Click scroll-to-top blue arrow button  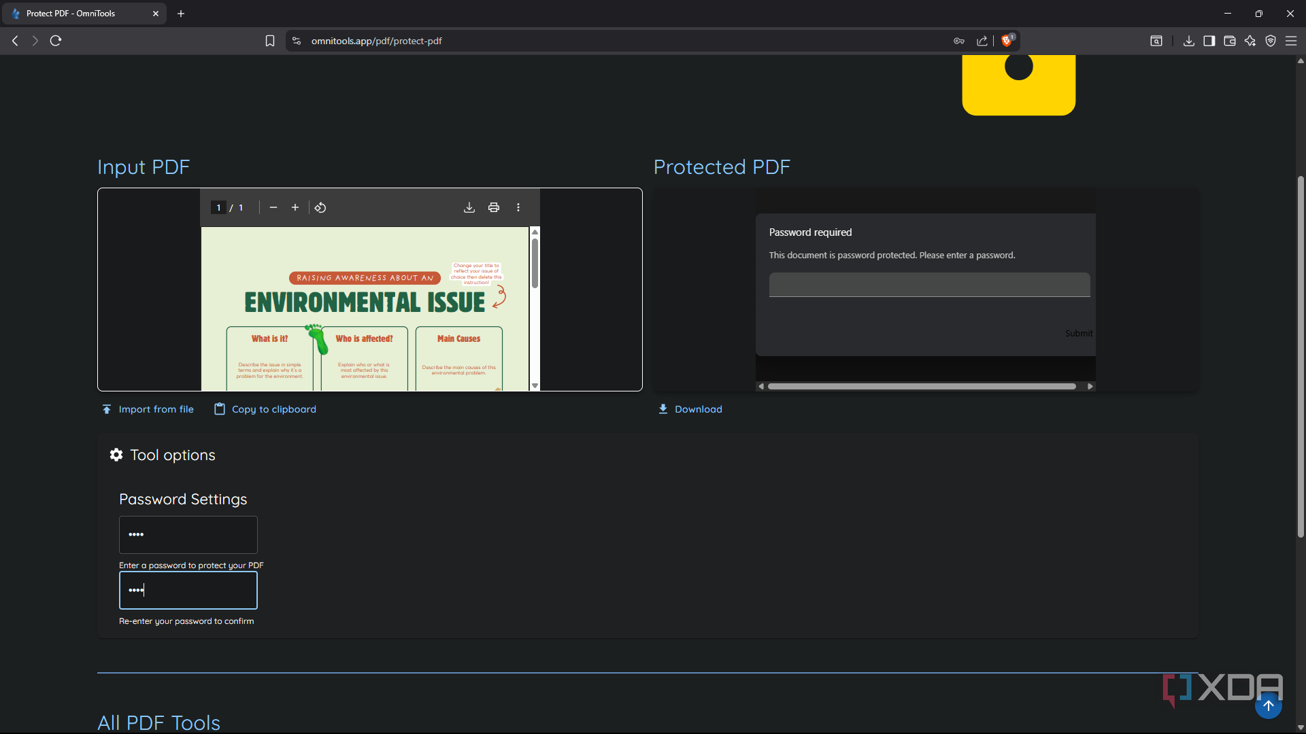click(1269, 705)
